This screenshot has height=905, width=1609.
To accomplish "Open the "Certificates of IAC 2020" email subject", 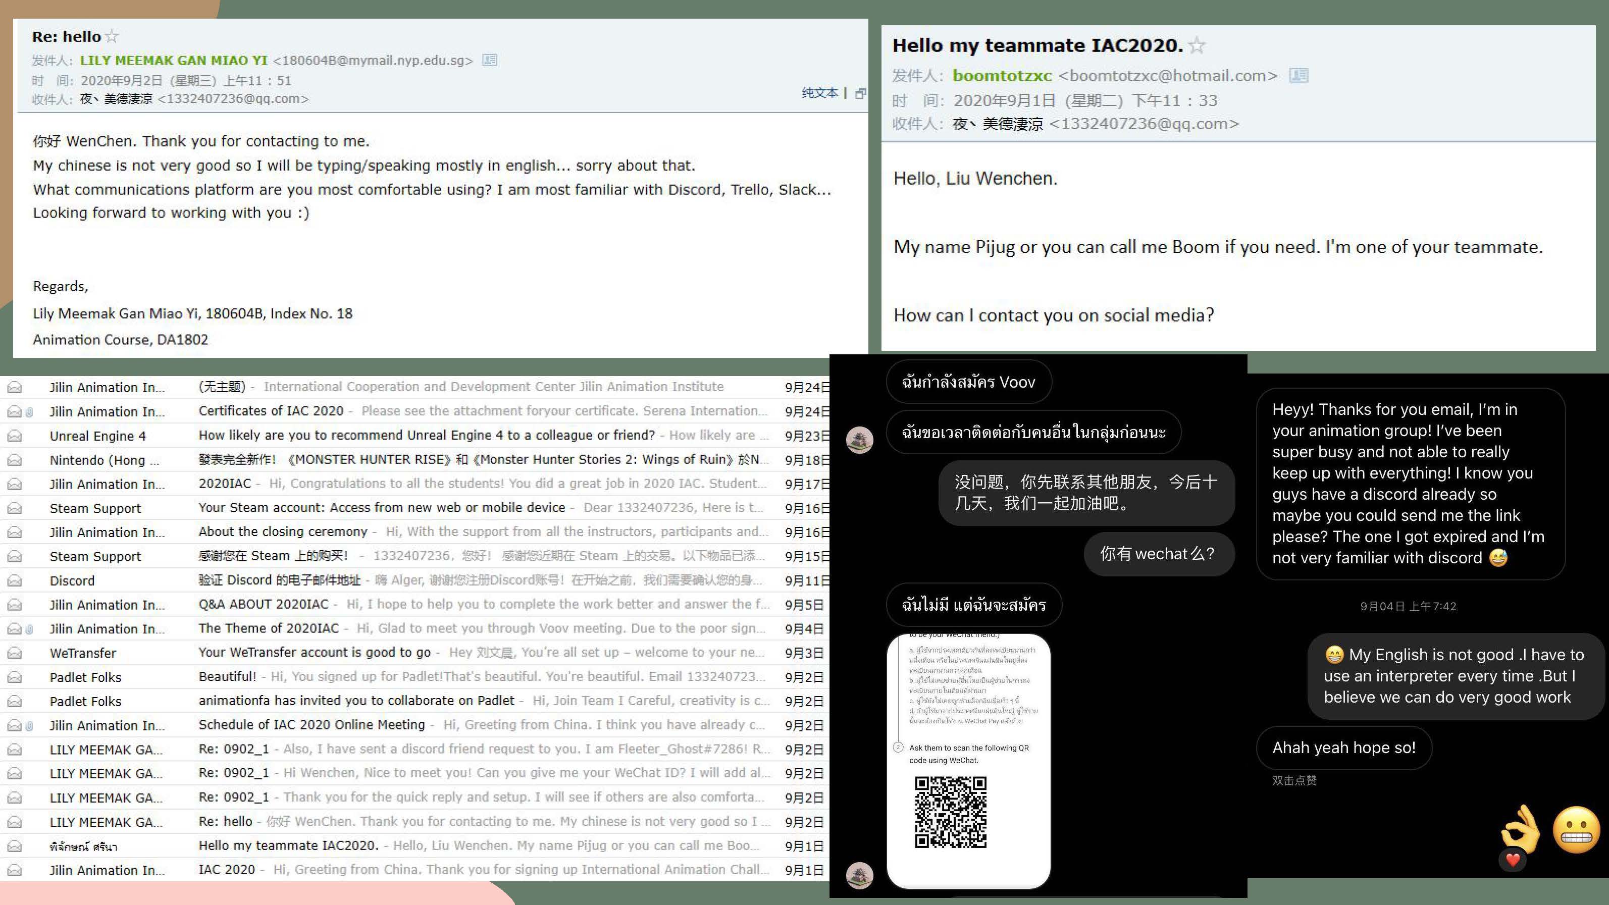I will [x=271, y=411].
